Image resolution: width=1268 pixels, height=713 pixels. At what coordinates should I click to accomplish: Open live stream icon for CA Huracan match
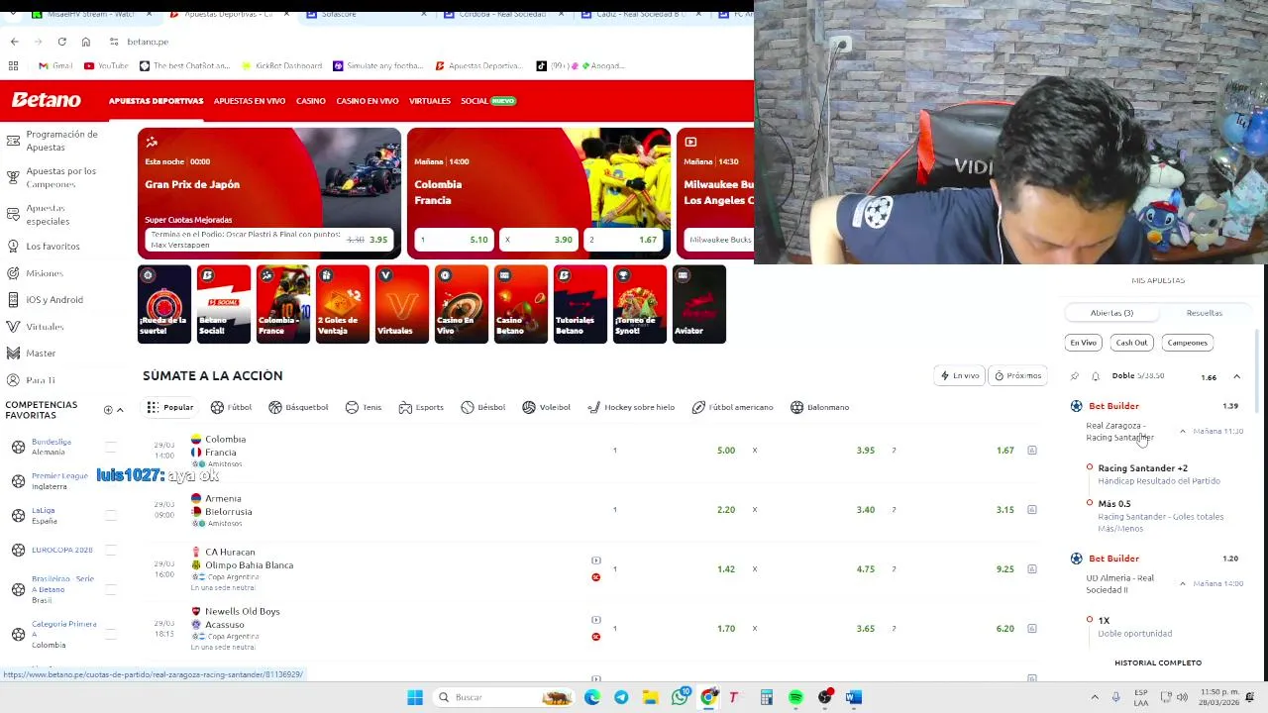click(x=595, y=560)
